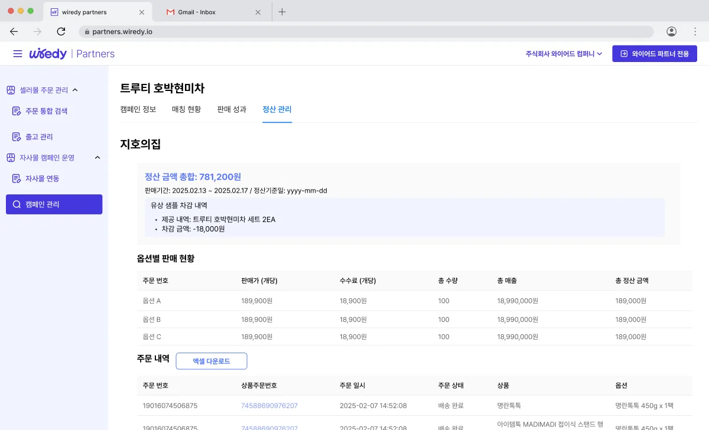The height and width of the screenshot is (430, 709).
Task: Collapse the 셀러몰 주문 관리 section chevron
Action: point(76,90)
